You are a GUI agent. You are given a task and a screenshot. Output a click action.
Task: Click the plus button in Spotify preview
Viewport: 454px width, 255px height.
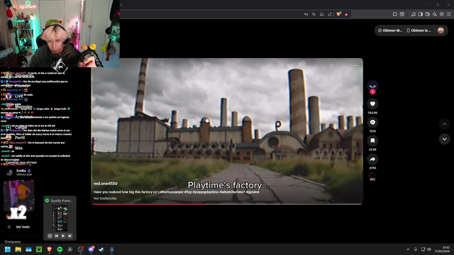tap(50, 236)
